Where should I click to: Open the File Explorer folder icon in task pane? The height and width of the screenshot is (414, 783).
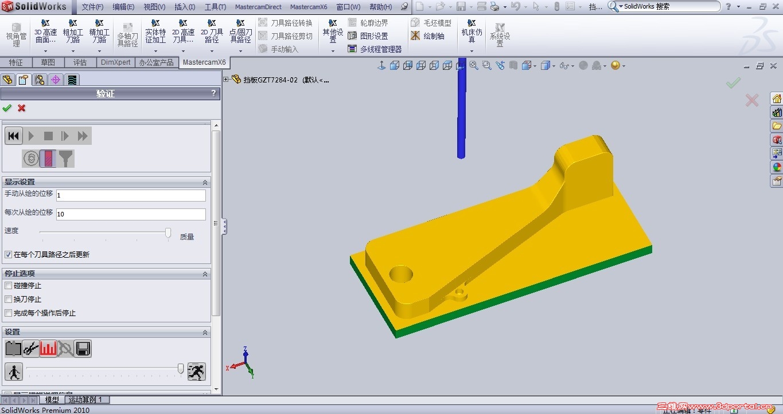pyautogui.click(x=777, y=126)
